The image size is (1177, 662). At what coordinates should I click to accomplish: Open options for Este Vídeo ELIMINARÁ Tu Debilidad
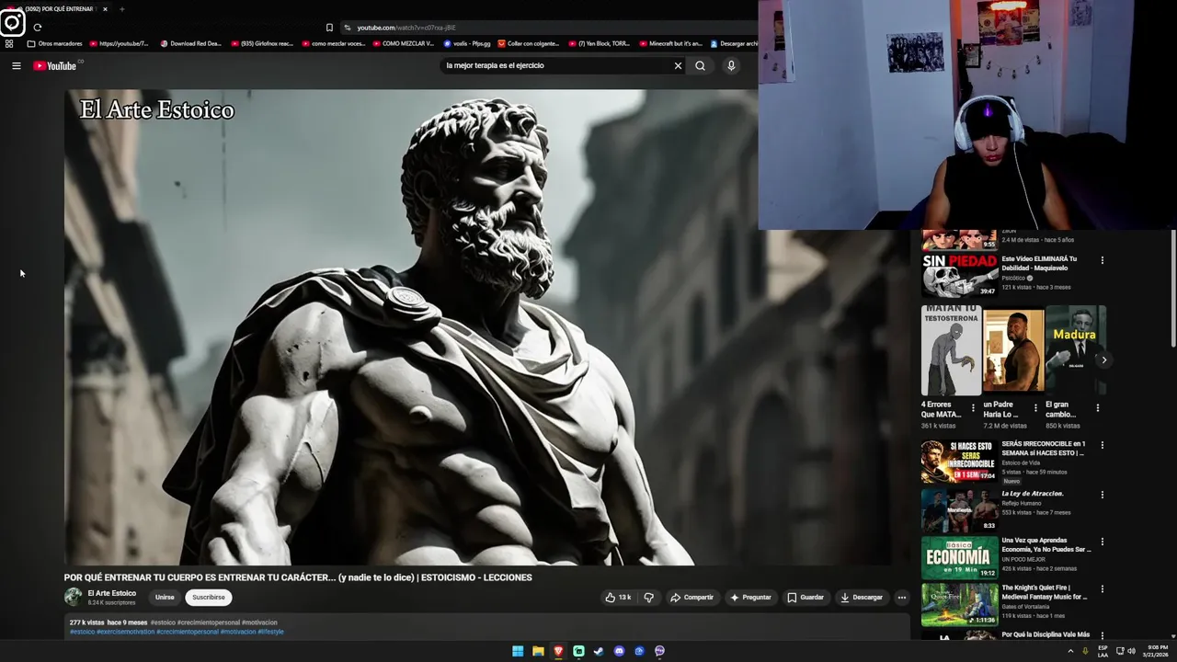[x=1102, y=260]
